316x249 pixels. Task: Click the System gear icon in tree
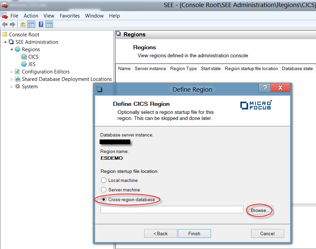click(x=18, y=87)
